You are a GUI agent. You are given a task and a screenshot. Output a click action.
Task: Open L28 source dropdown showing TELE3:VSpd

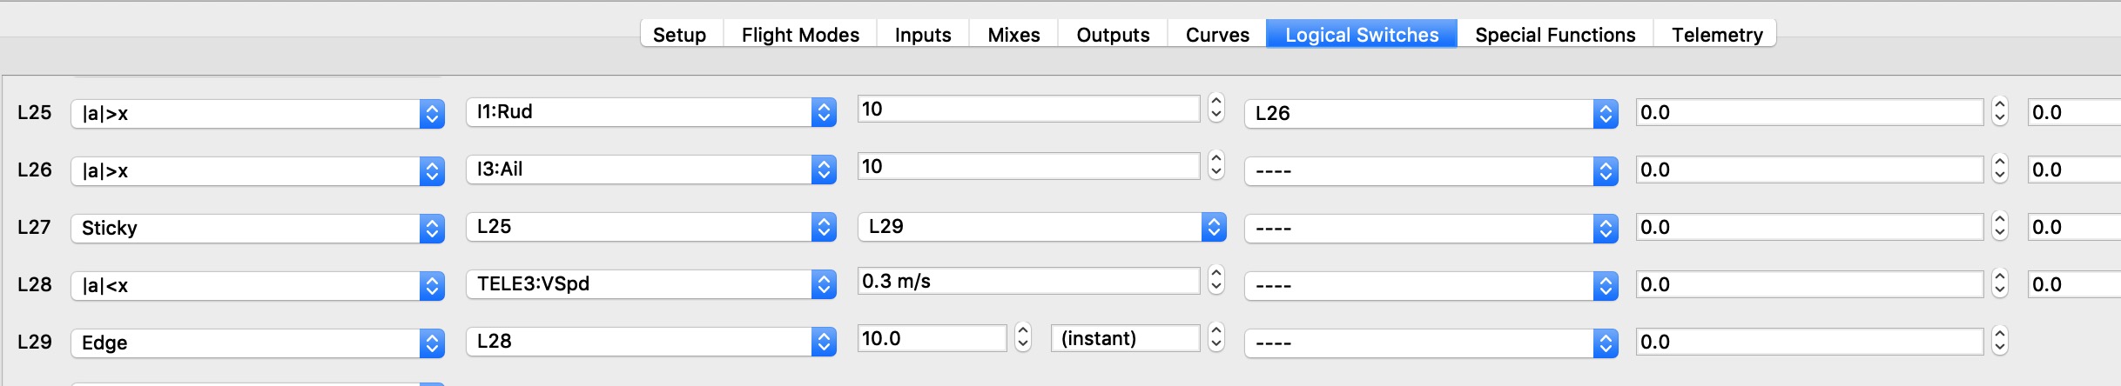click(x=650, y=284)
